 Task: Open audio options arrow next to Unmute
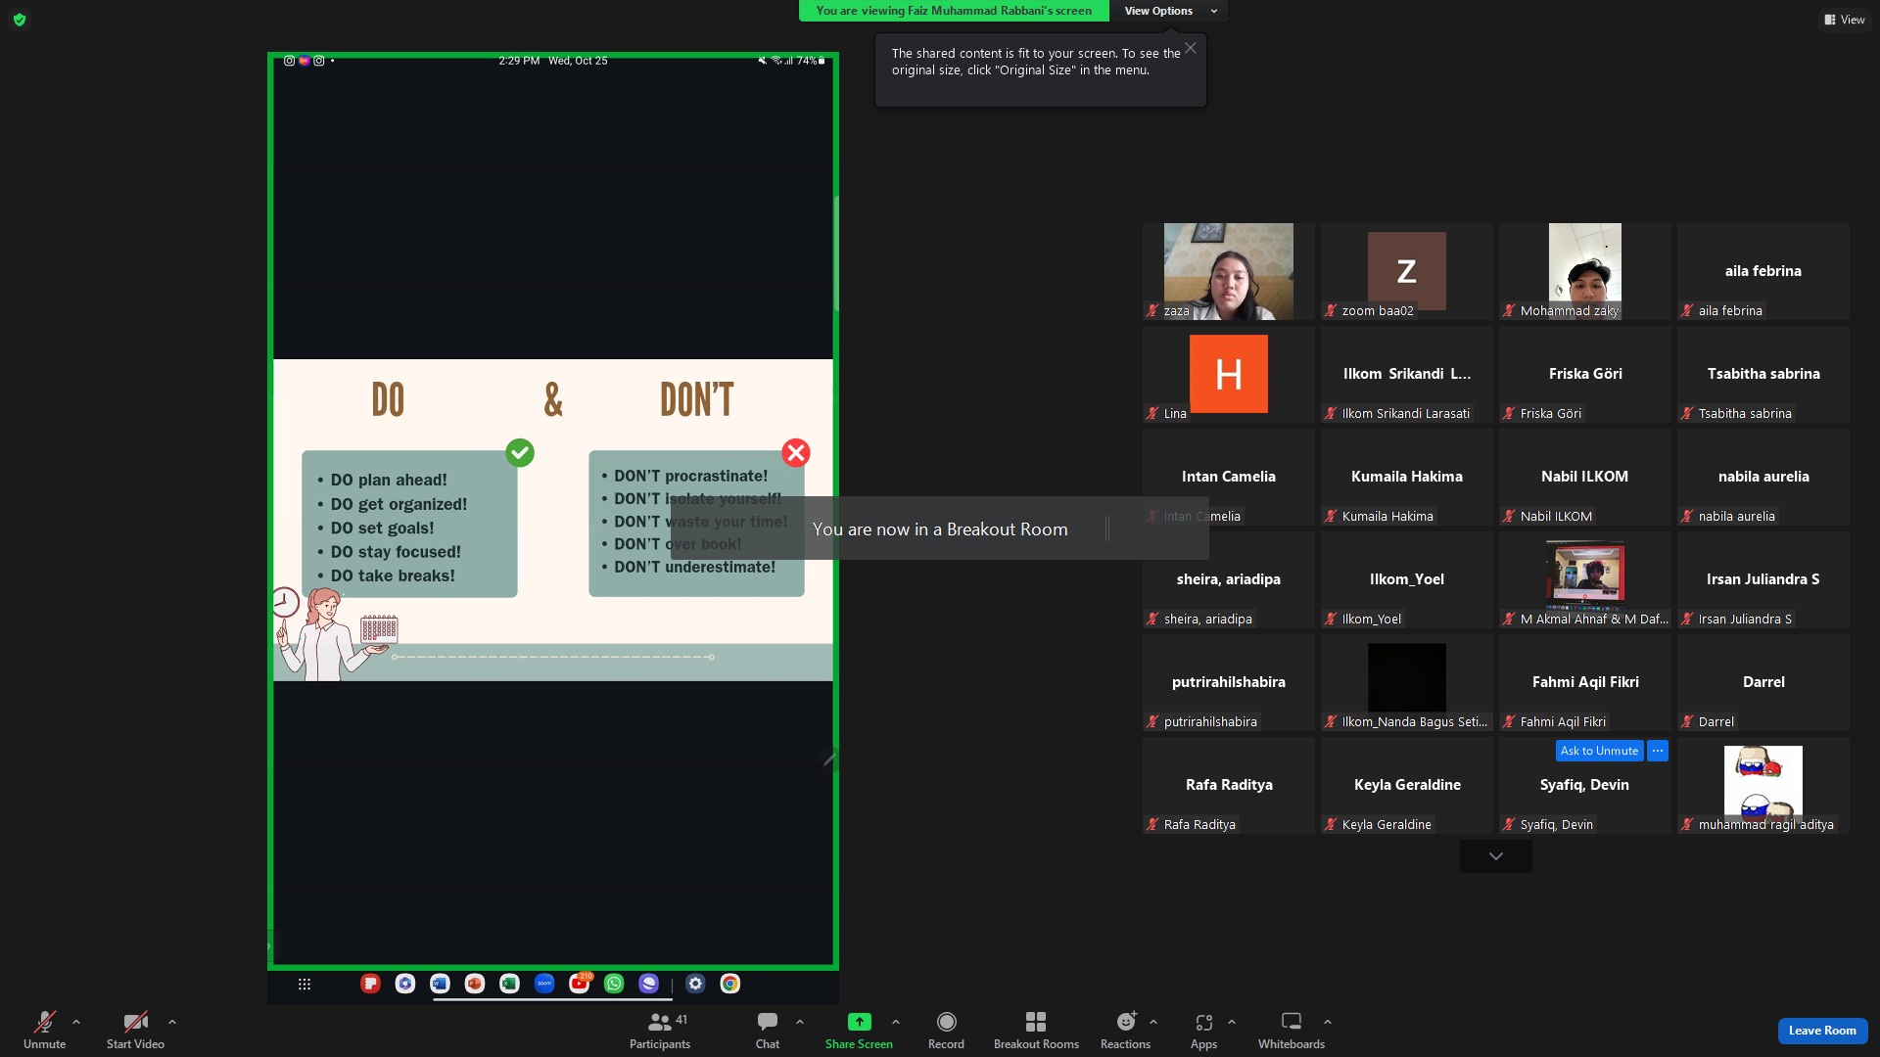76,1022
